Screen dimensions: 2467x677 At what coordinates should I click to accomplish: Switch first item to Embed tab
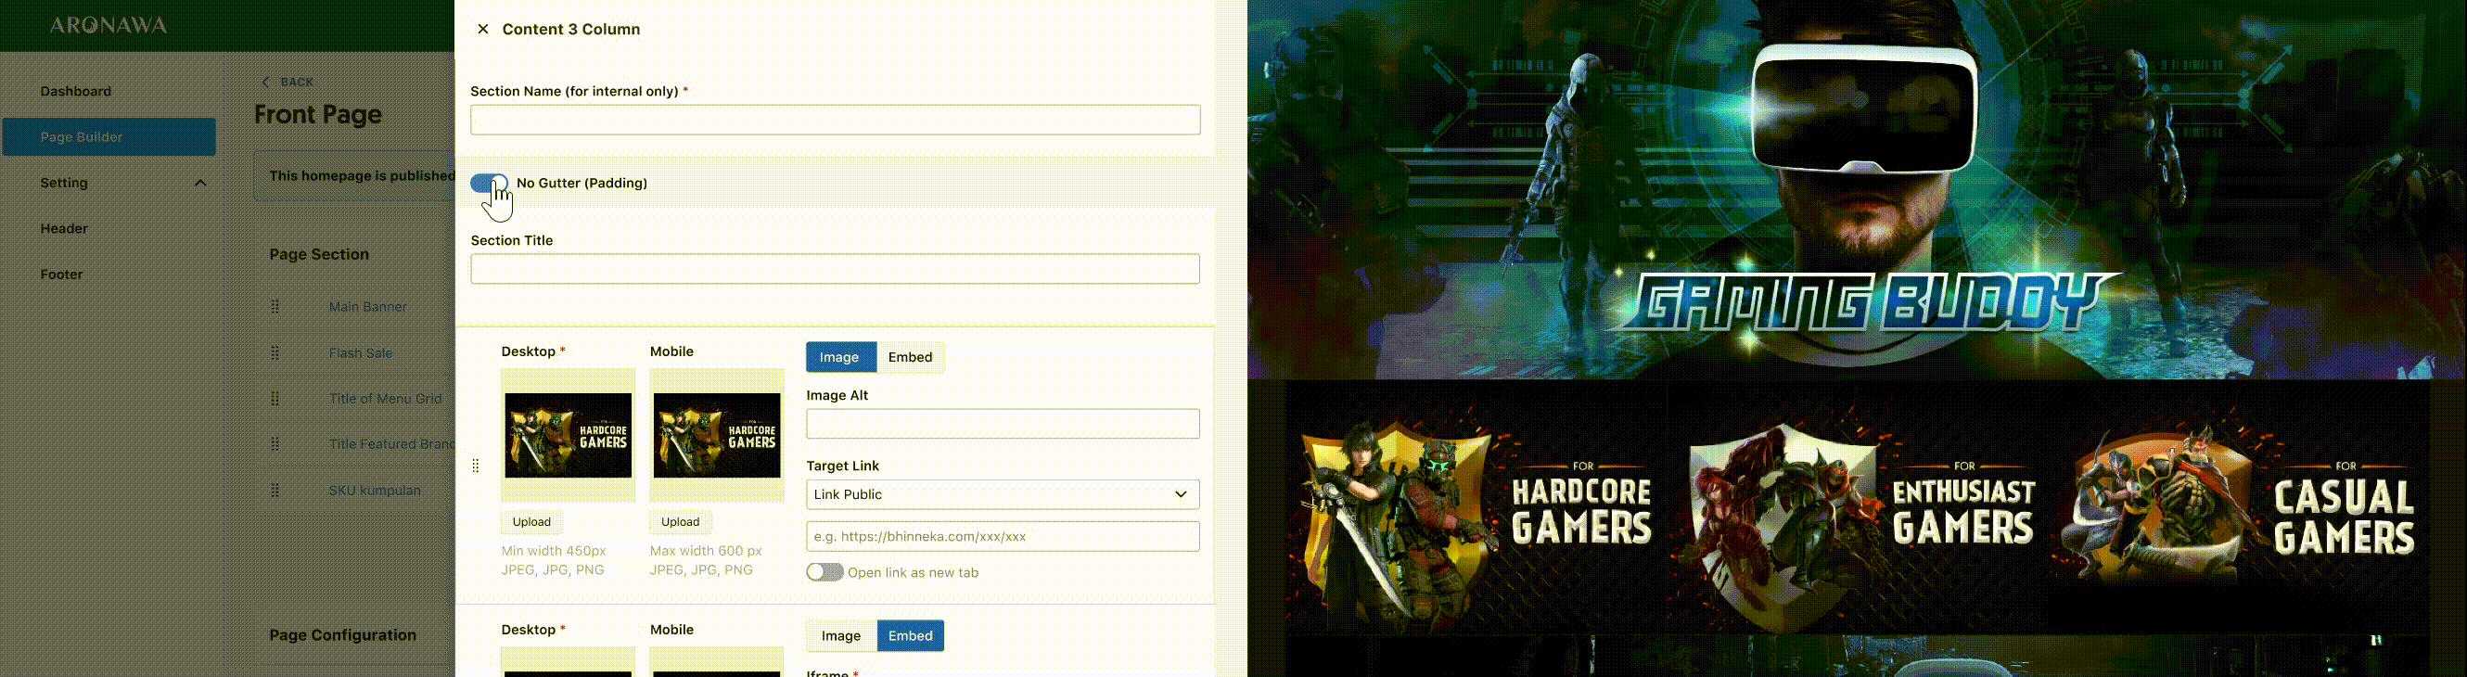point(910,357)
